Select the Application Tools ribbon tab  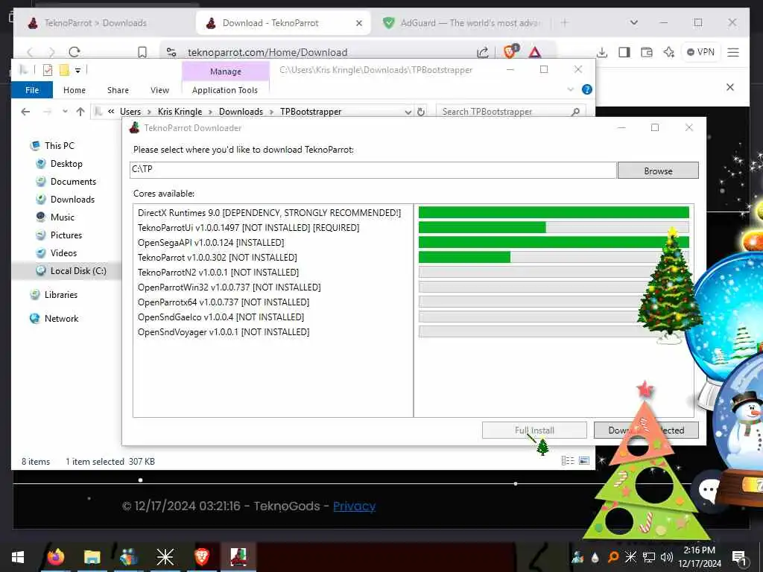pyautogui.click(x=225, y=90)
